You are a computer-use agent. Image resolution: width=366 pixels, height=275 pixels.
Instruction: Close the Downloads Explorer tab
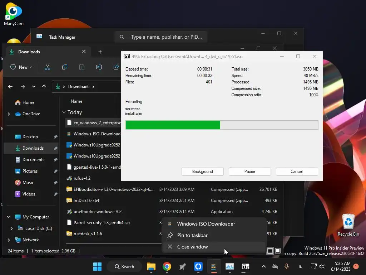click(x=84, y=52)
